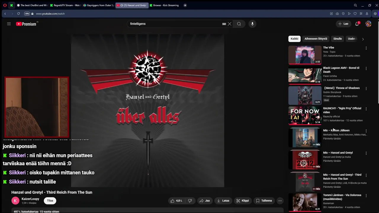Open the tab search magnifier icon
Viewport: 379px width, 213px height.
click(x=355, y=5)
